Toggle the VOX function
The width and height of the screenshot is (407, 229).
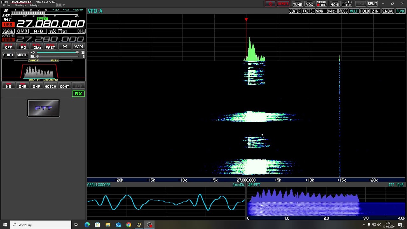(x=310, y=4)
